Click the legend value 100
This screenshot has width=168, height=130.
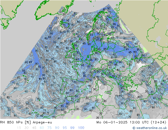click(x=81, y=128)
